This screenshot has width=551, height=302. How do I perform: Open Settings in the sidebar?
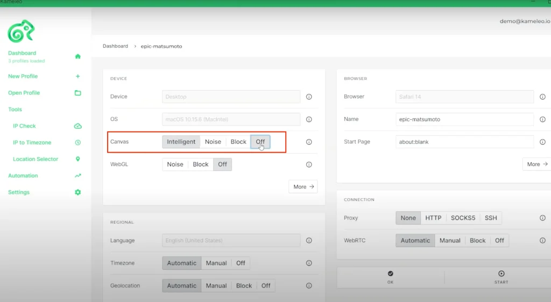[19, 192]
